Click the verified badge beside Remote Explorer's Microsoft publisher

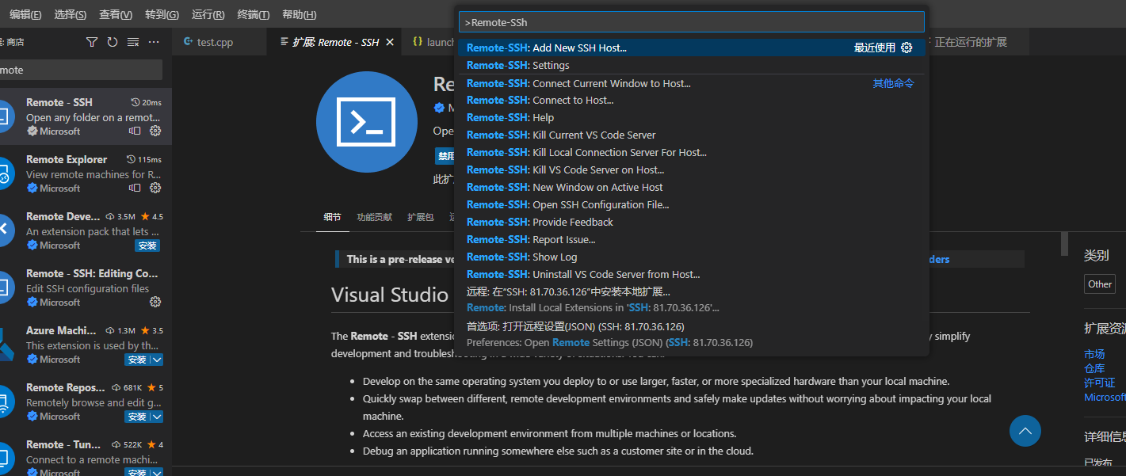point(32,188)
